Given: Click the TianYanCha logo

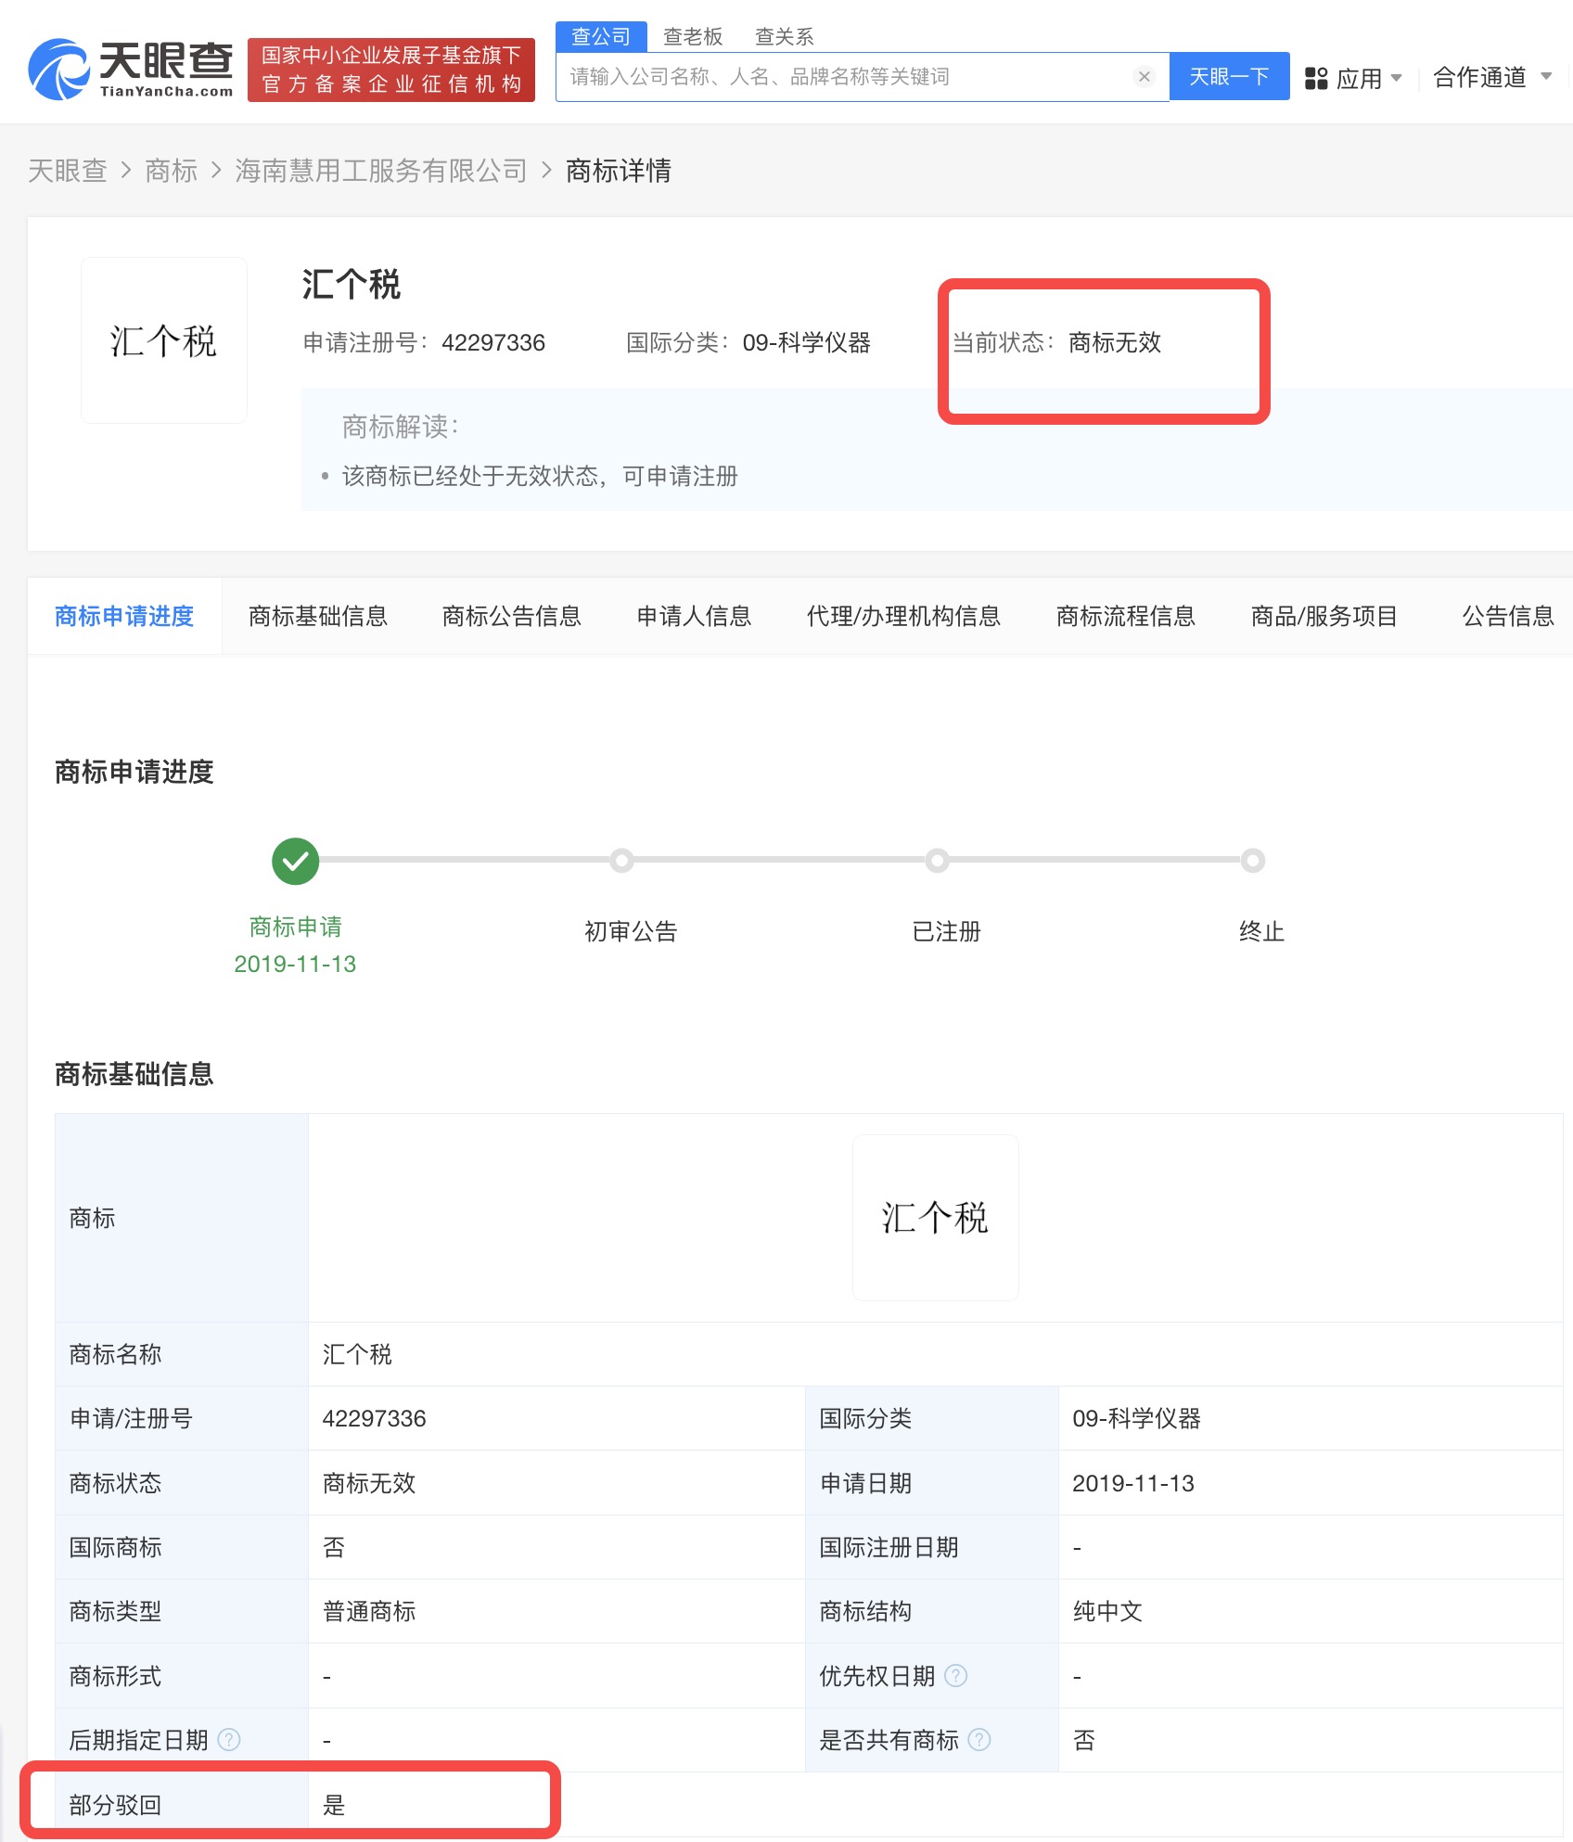Looking at the screenshot, I should tap(131, 70).
